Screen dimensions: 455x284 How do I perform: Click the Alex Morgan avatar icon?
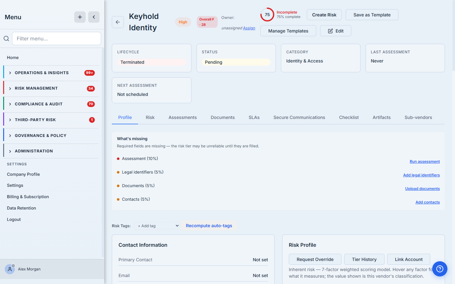coord(10,269)
